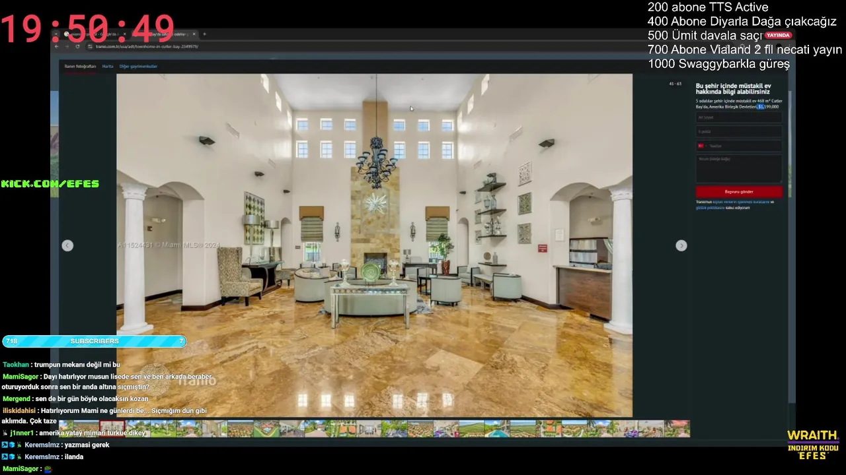Image resolution: width=846 pixels, height=475 pixels.
Task: Click the tranio.com.tr address bar URL
Action: pos(147,47)
